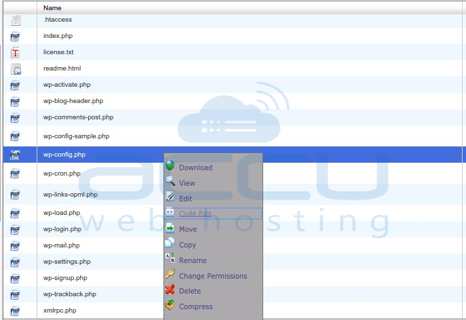
Task: Click the red X Delete icon
Action: click(170, 289)
